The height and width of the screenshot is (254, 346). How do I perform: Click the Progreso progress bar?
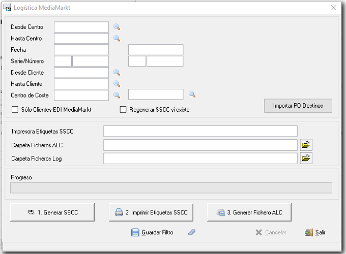[x=171, y=188]
